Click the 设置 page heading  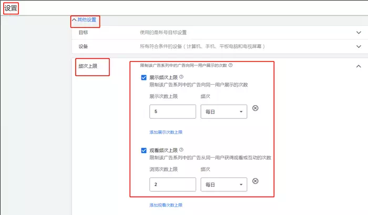pos(11,8)
